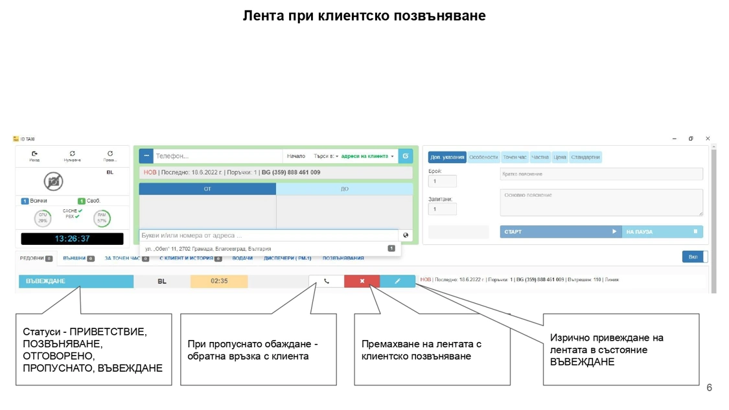Image resolution: width=729 pixels, height=410 pixels.
Task: Click the Изход (exit) icon
Action: (34, 155)
